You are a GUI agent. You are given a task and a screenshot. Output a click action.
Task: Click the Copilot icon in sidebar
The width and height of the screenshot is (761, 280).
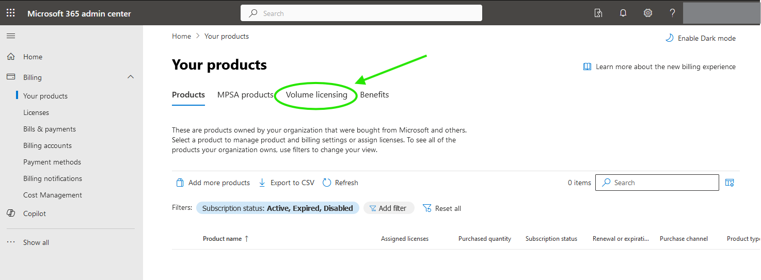(11, 213)
